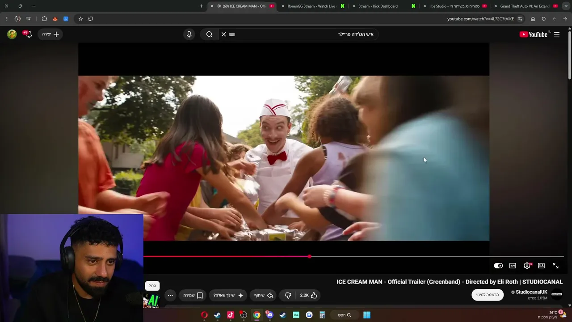
Task: Switch to the YouTube Studio streaming tab
Action: click(455, 6)
